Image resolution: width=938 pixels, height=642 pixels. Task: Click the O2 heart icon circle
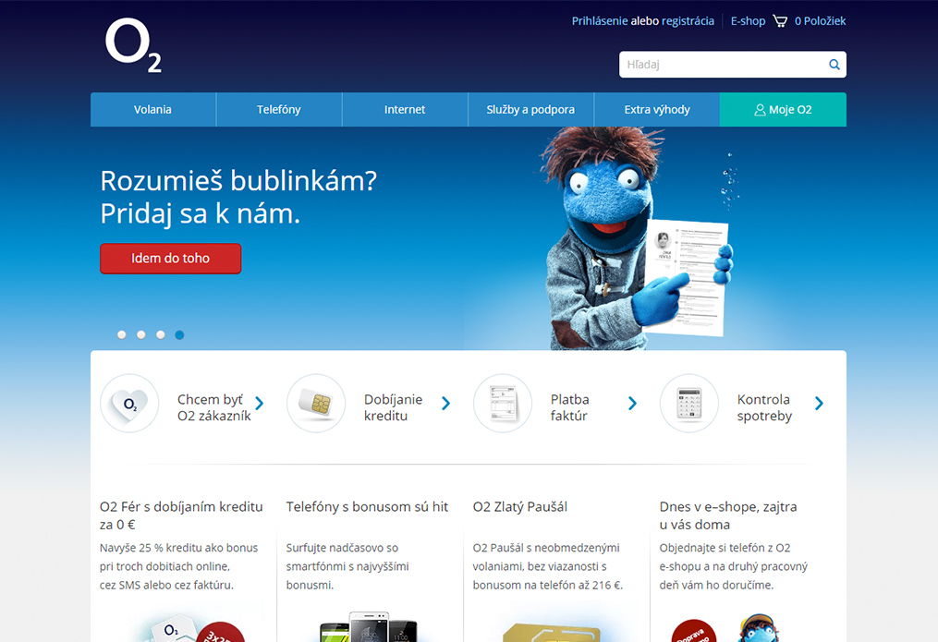(129, 404)
